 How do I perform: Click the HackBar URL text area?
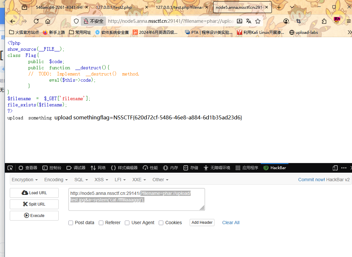click(x=137, y=199)
